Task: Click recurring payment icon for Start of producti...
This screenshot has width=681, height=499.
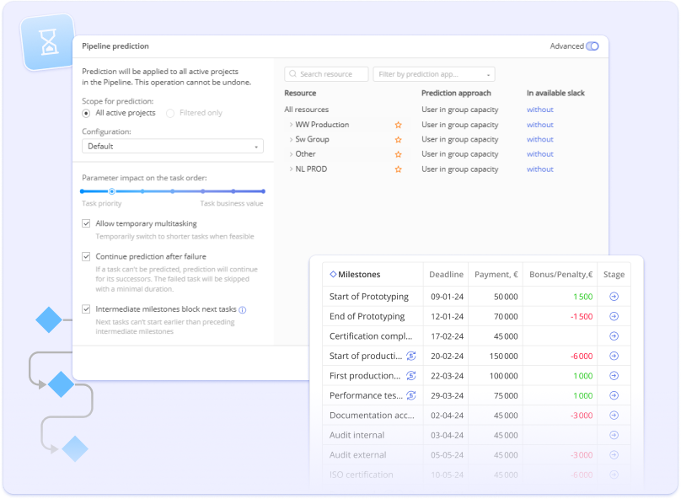Action: click(x=410, y=356)
